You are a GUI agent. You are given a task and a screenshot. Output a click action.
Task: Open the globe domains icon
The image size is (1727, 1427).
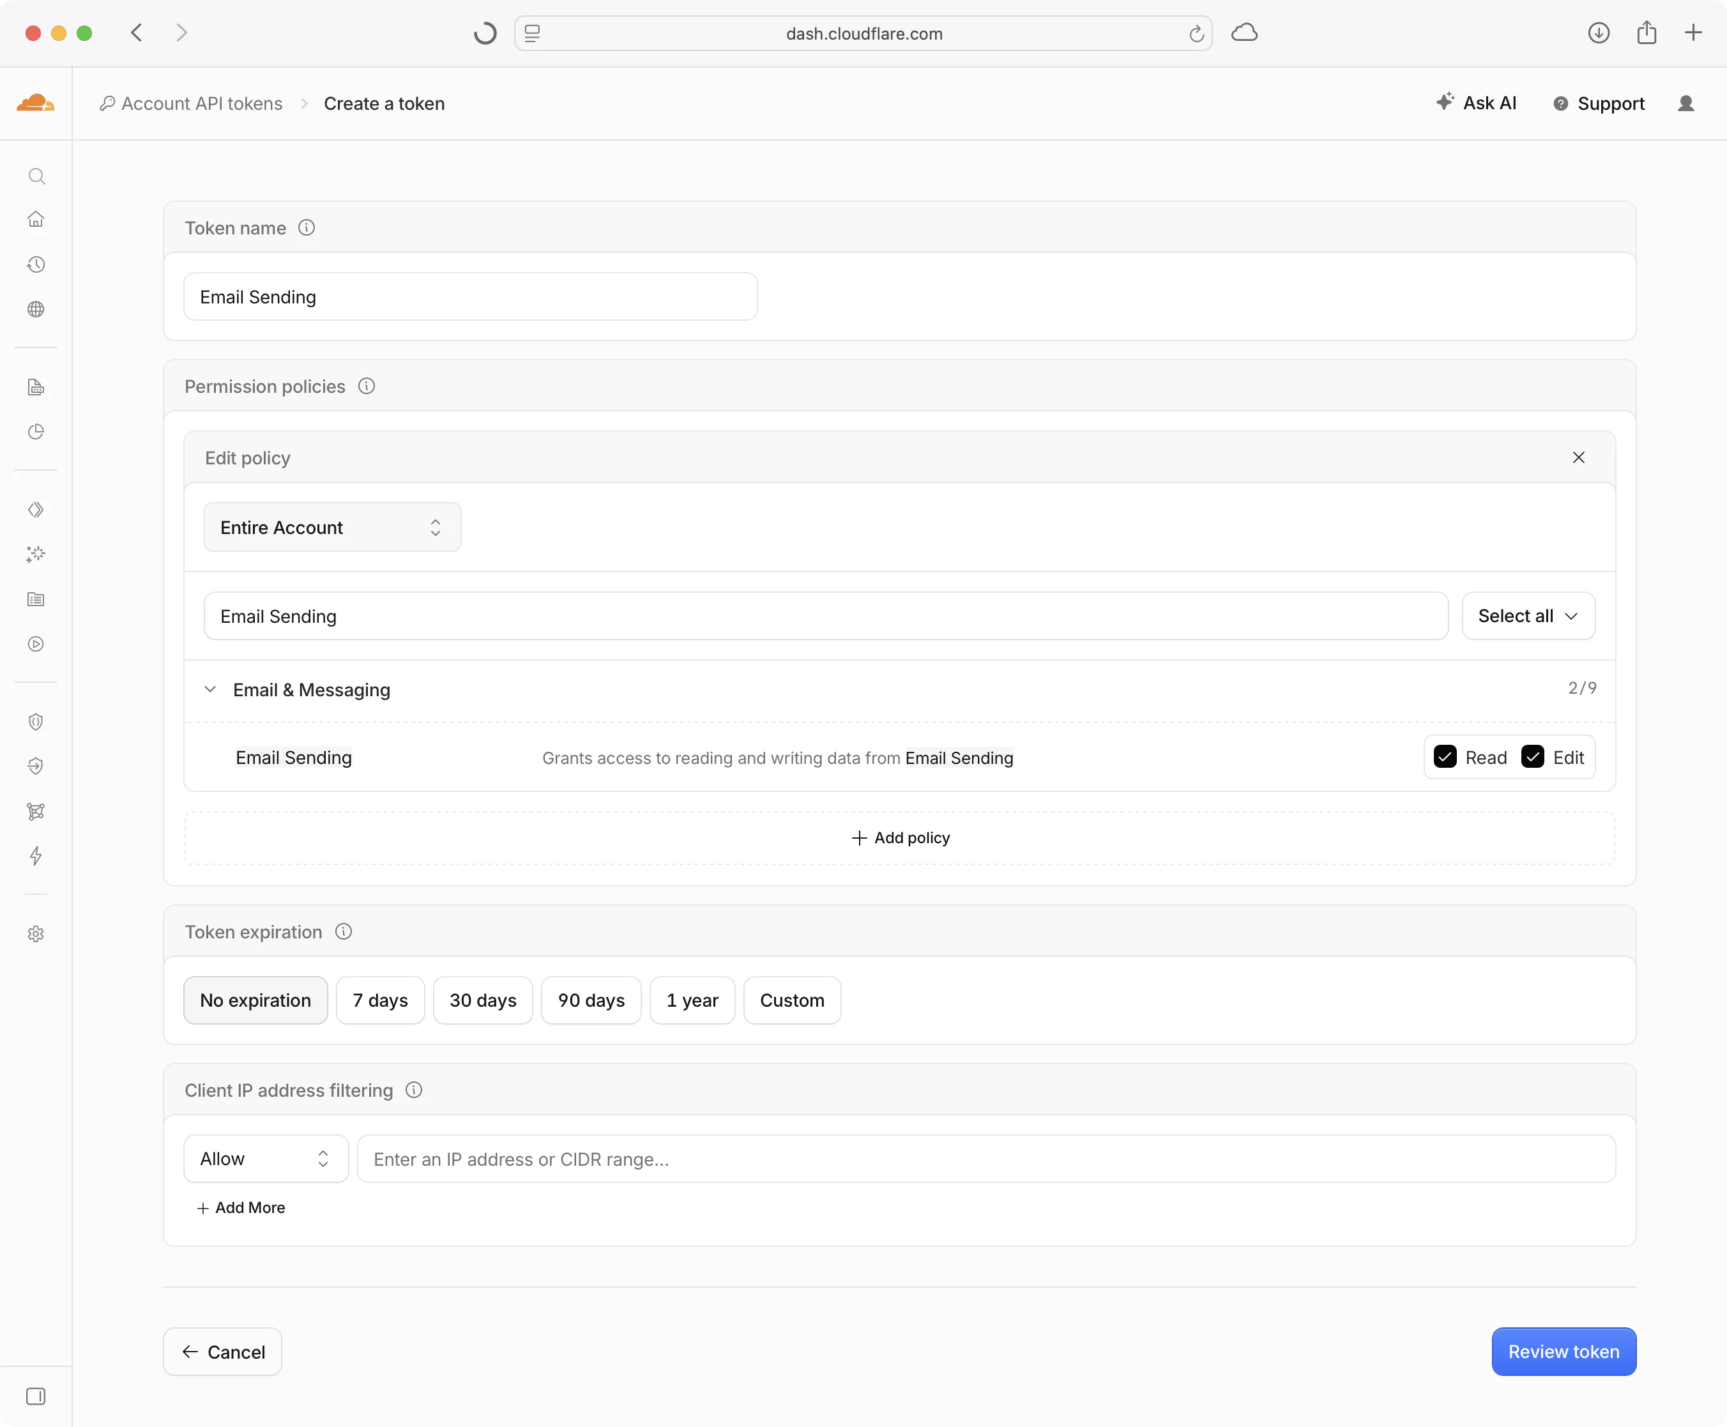tap(36, 309)
